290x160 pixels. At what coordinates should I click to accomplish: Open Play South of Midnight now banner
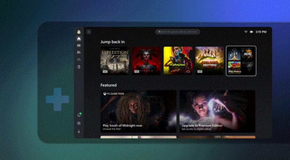[138, 111]
